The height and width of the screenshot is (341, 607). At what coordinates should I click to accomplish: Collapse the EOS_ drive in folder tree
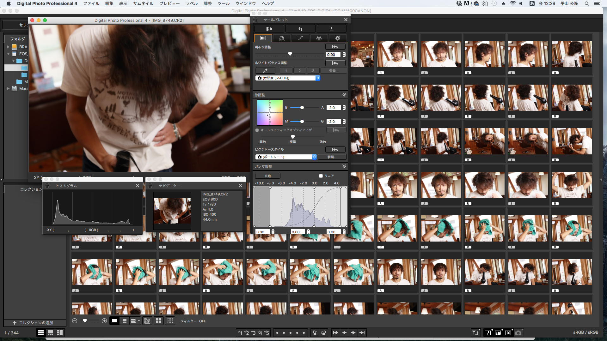click(8, 54)
